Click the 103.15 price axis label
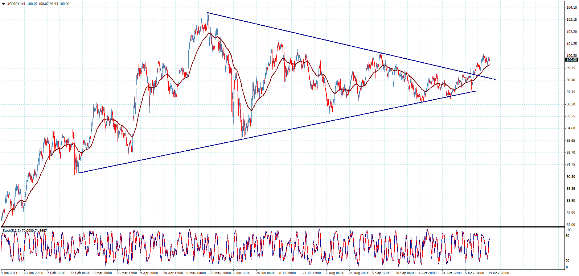Image resolution: width=579 pixels, height=276 pixels. click(x=571, y=20)
